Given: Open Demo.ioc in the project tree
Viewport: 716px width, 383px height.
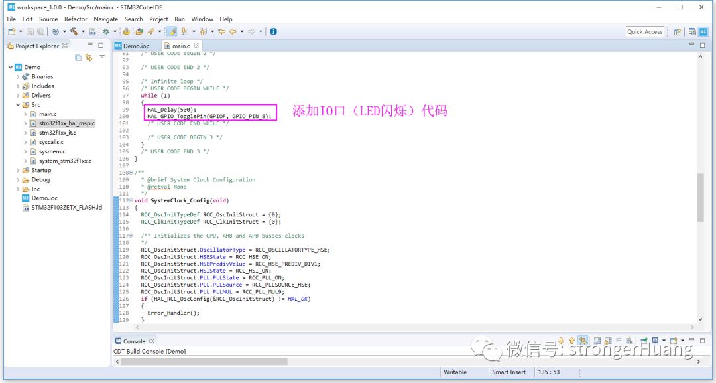Looking at the screenshot, I should pos(44,198).
